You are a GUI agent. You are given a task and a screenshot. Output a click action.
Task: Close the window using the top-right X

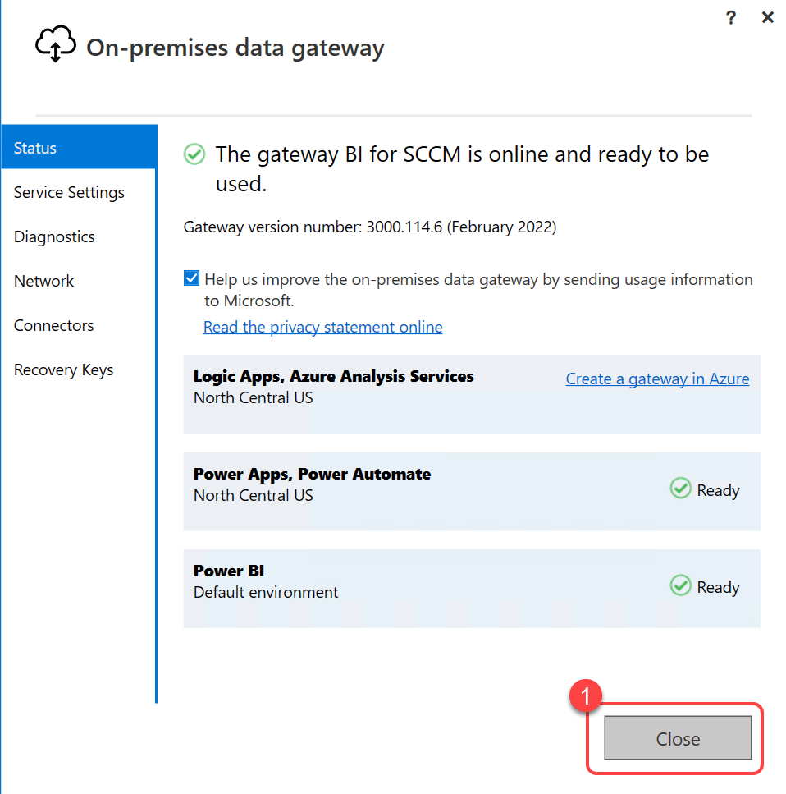click(x=767, y=18)
